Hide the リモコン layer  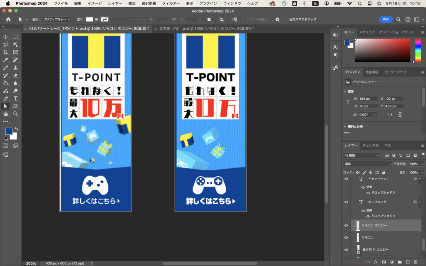pos(346,237)
